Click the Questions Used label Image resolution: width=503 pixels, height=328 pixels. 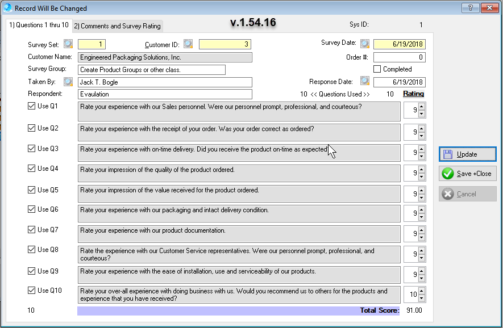click(x=340, y=94)
